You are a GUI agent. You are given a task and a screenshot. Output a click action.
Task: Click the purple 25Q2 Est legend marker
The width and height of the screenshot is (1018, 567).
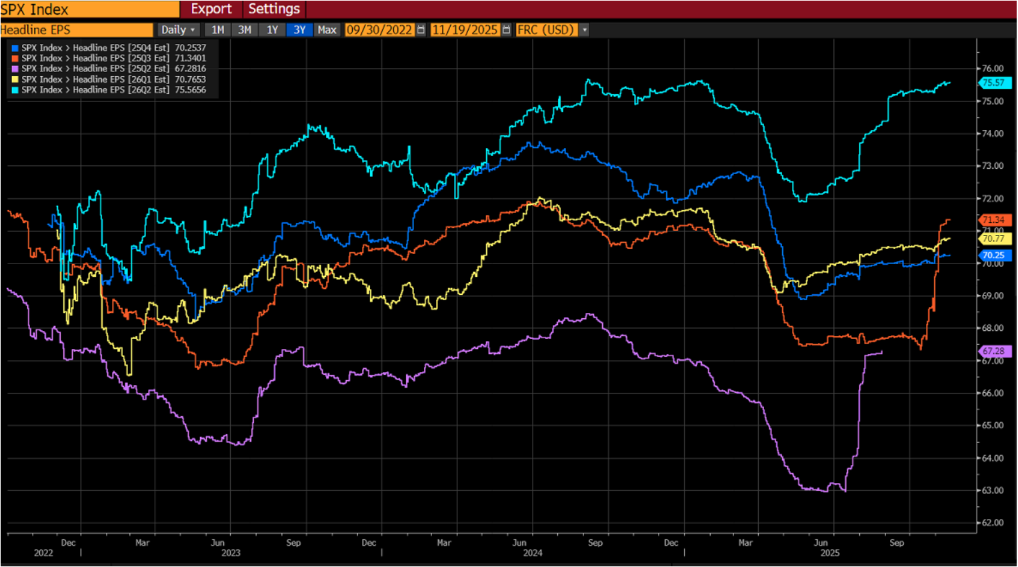(15, 69)
